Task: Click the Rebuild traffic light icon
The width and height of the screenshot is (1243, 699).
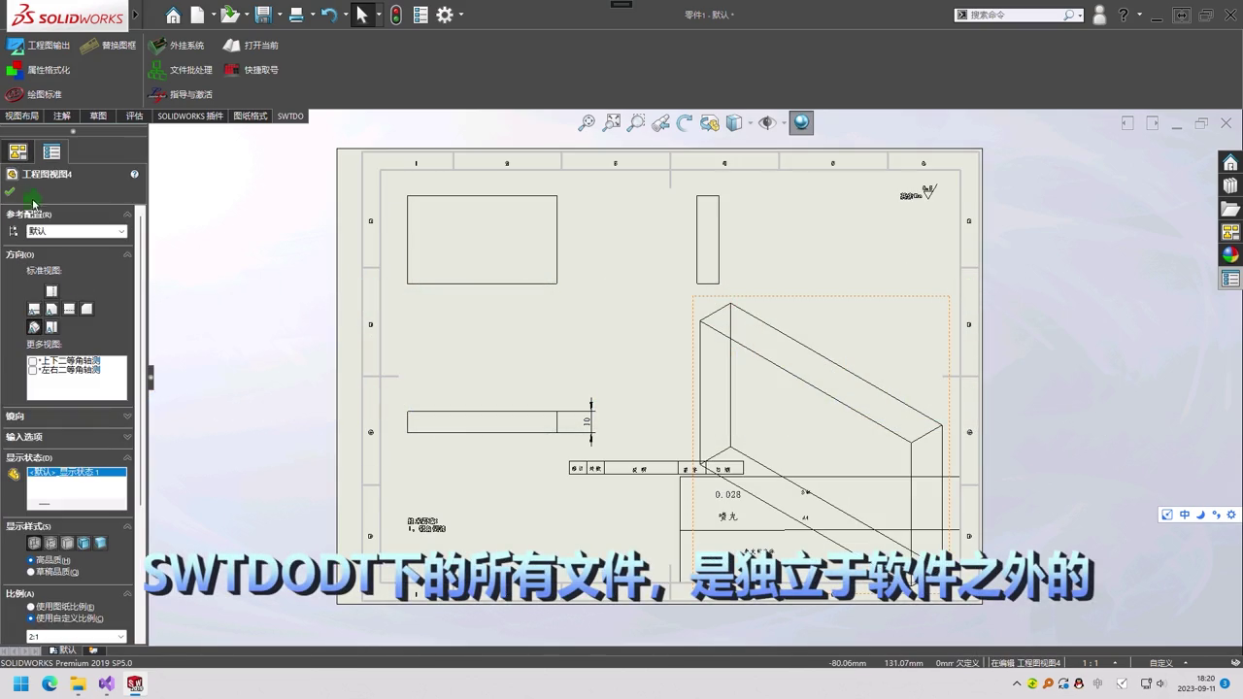Action: [395, 15]
